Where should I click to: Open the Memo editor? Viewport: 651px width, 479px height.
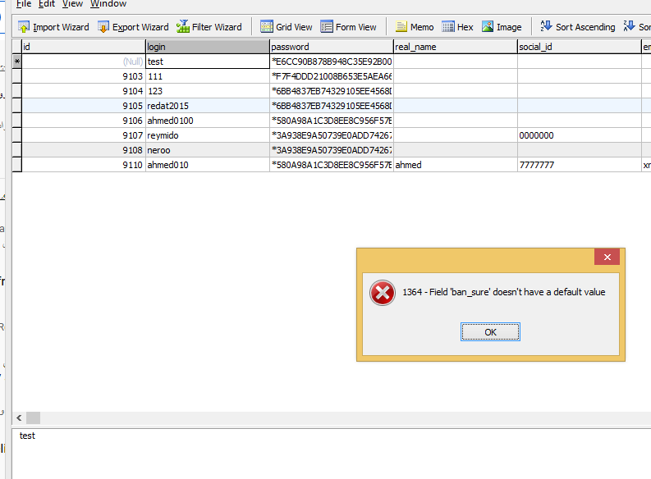coord(415,27)
